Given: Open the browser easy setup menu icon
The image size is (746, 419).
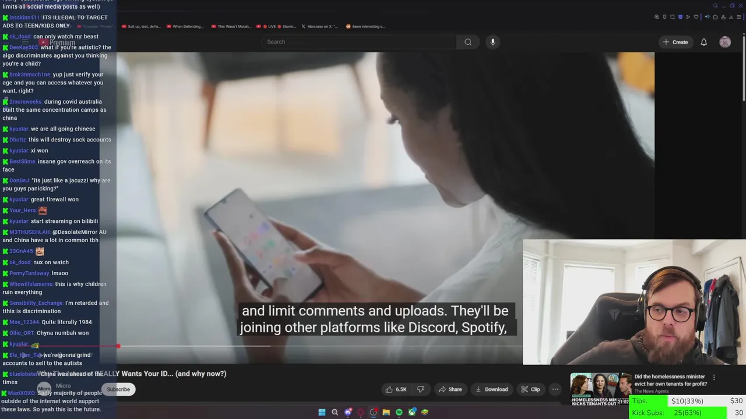Looking at the screenshot, I should pos(739,17).
